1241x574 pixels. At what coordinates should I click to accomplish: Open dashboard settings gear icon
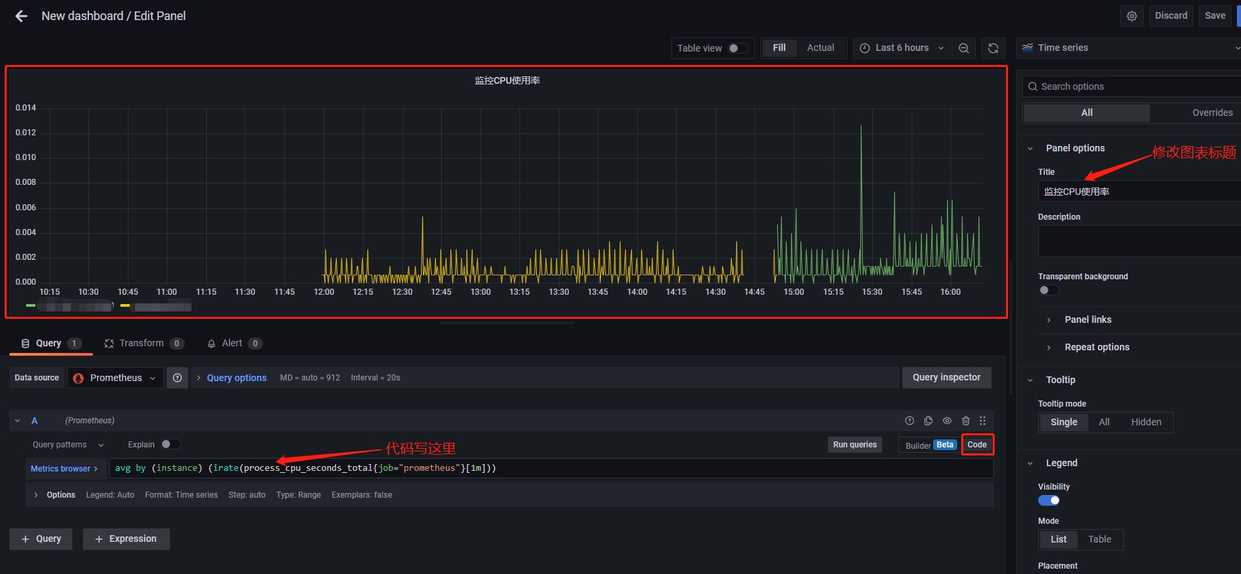coord(1132,16)
